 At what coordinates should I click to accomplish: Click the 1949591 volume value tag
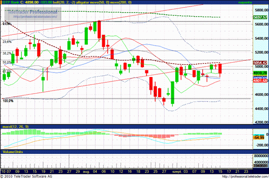(260, 165)
